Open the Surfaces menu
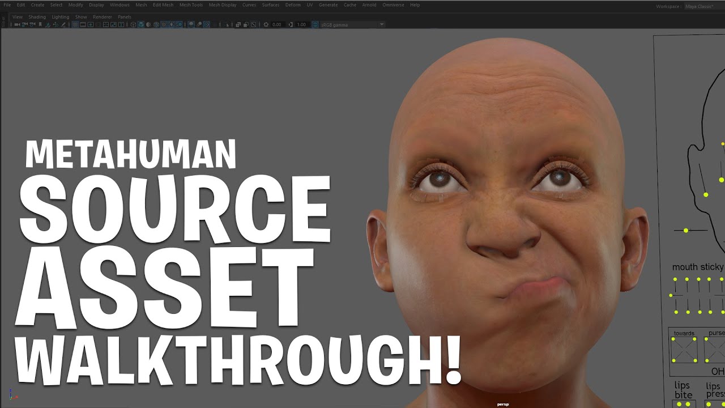725x408 pixels. point(271,5)
